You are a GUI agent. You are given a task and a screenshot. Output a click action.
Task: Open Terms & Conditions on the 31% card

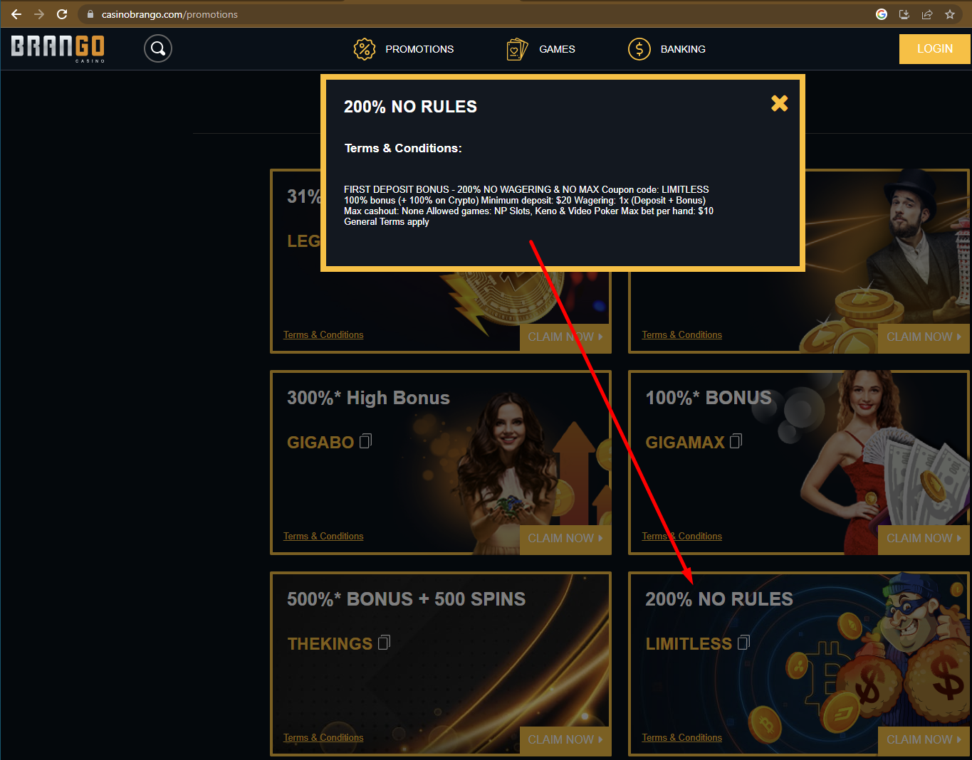point(323,335)
